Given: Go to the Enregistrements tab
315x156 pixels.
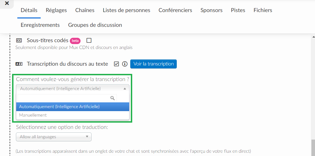Looking at the screenshot, I should coord(40,25).
